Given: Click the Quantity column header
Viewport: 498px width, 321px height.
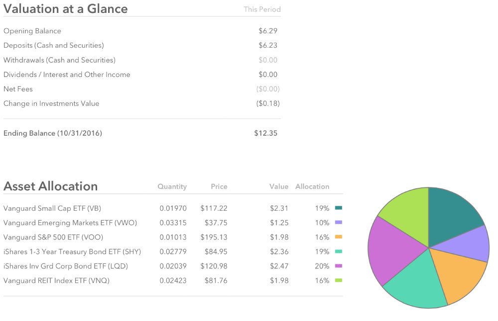Looking at the screenshot, I should [172, 187].
